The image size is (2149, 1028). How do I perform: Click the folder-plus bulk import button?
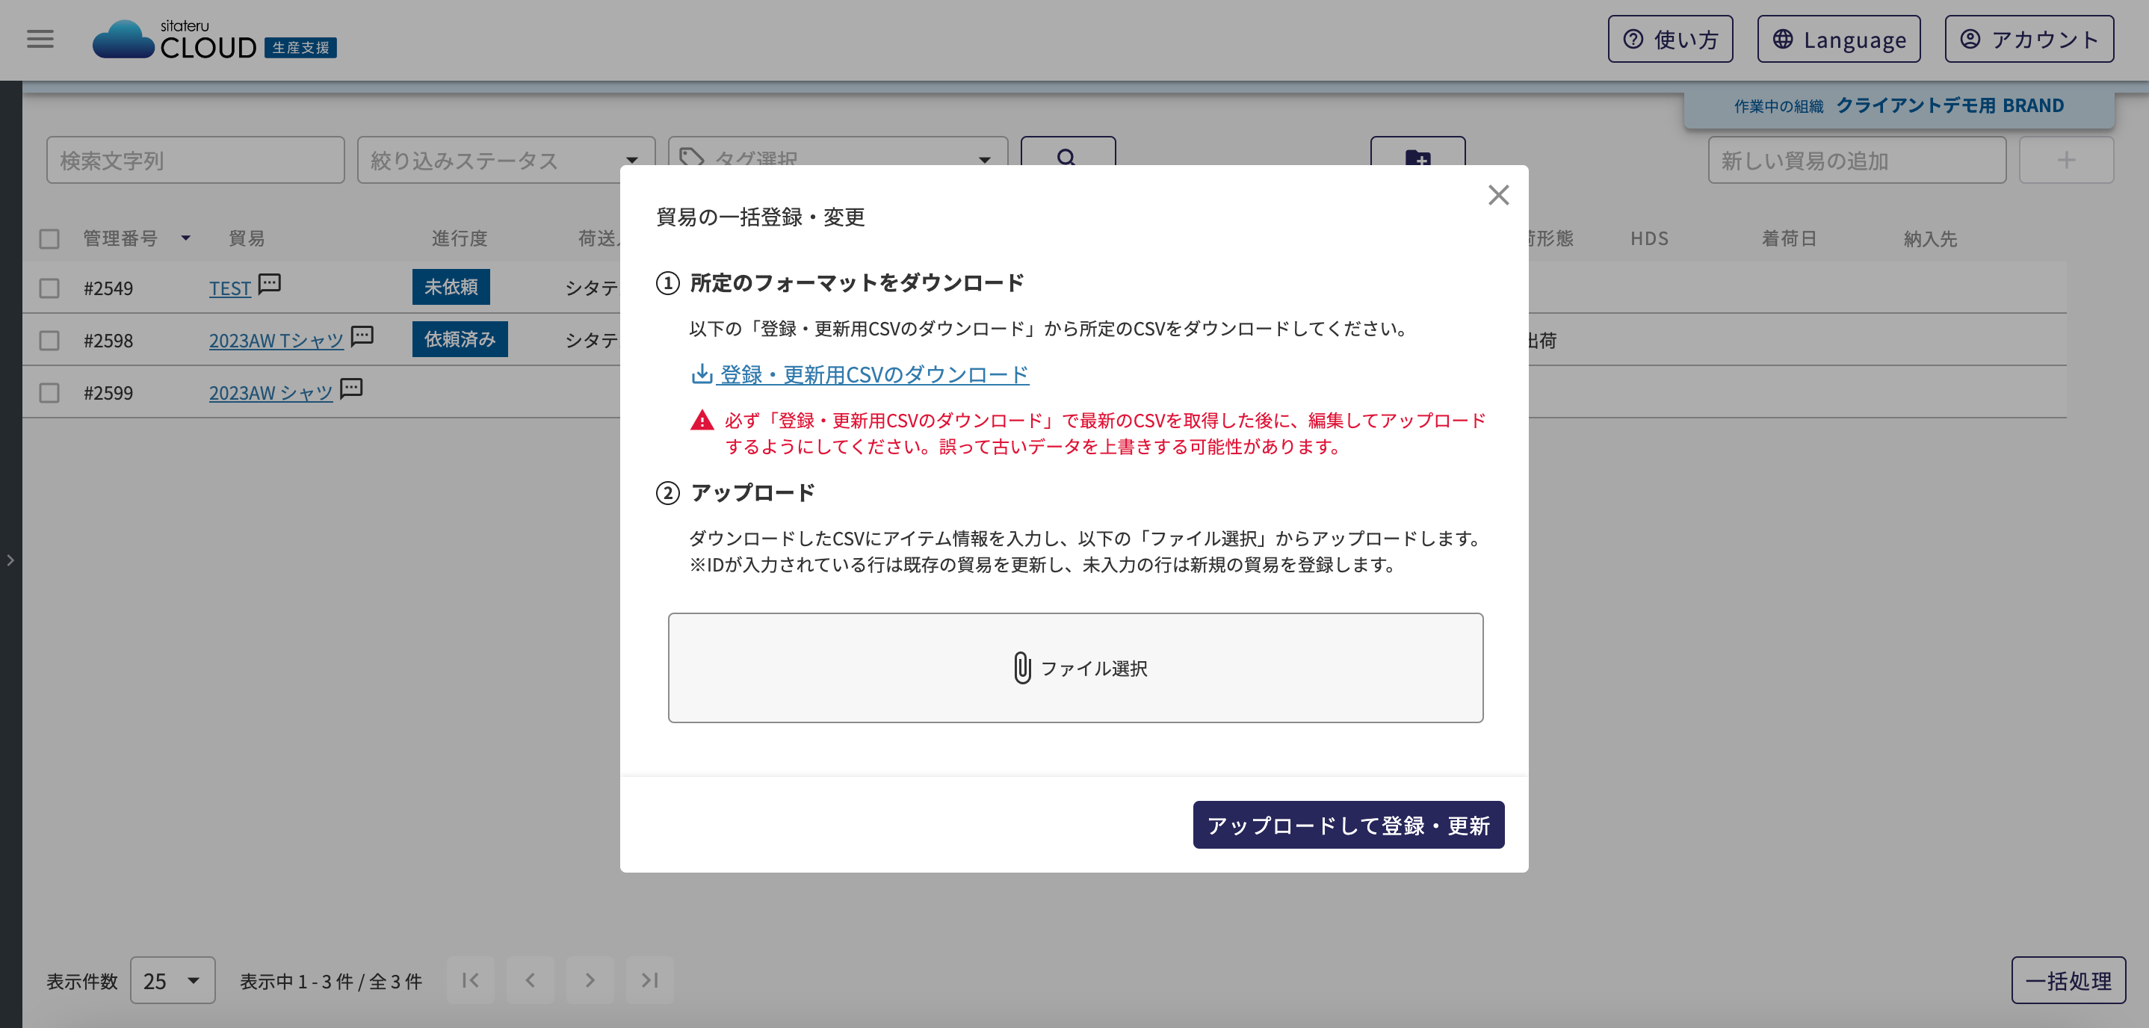1417,152
